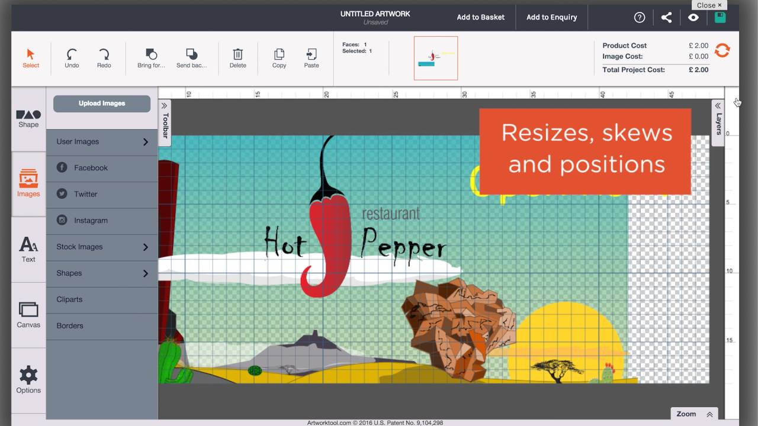This screenshot has height=426, width=758.
Task: Select the green cactus graphic
Action: click(174, 361)
